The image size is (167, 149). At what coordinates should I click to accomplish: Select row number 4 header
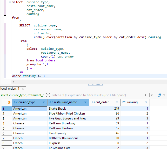pyautogui.click(x=6, y=123)
